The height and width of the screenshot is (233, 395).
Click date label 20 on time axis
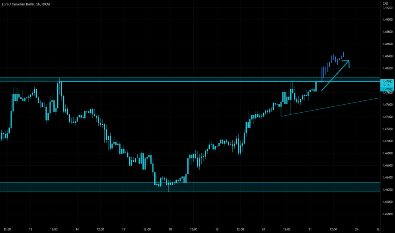(264, 230)
